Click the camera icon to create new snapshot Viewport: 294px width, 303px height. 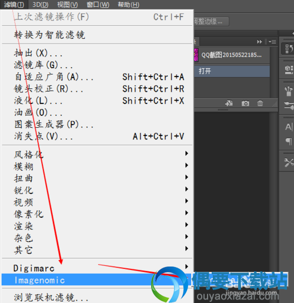point(245,103)
